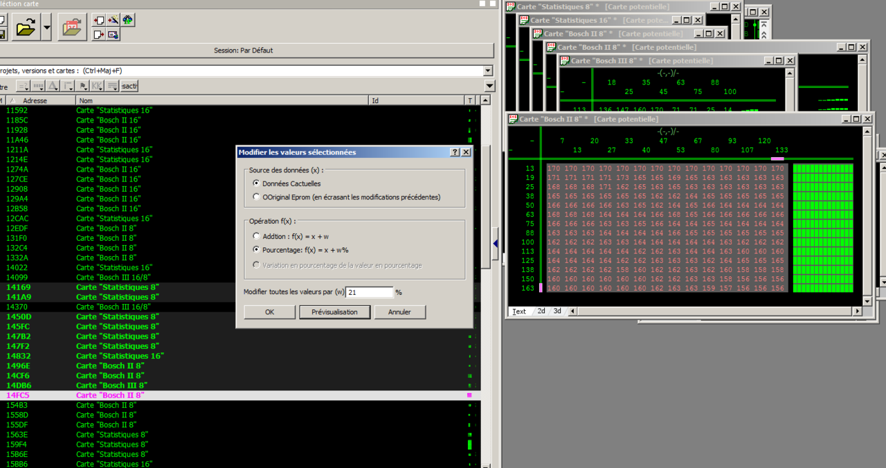The height and width of the screenshot is (468, 886).
Task: Click the globe icon in the toolbar
Action: (x=128, y=19)
